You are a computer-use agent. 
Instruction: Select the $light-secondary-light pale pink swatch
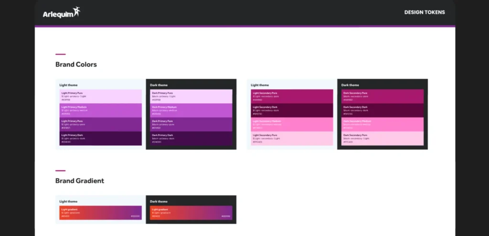point(292,138)
